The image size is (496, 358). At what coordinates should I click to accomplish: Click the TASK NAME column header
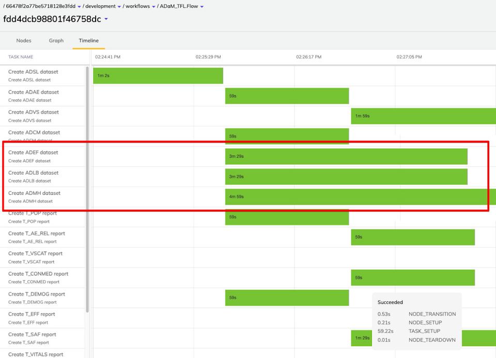tap(21, 57)
